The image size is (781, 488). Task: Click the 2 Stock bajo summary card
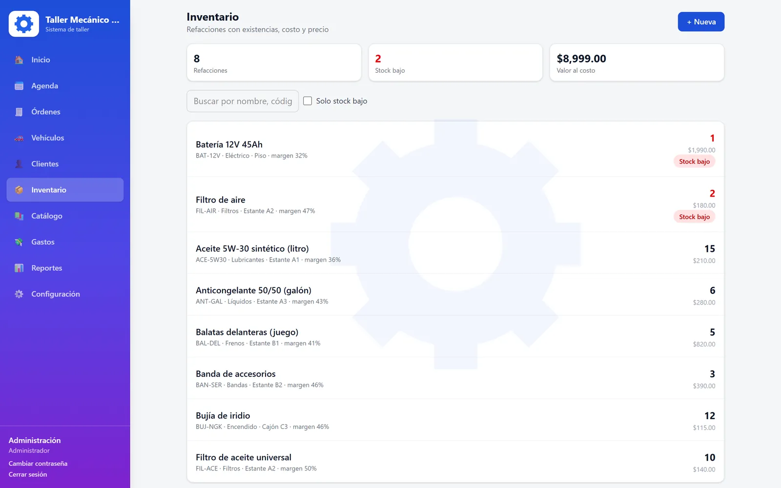(455, 62)
